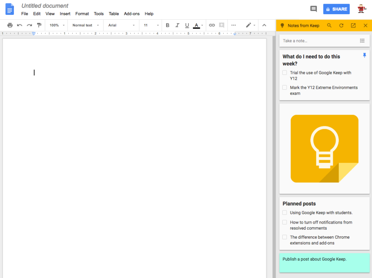The width and height of the screenshot is (372, 278).
Task: Click the SHARE button
Action: (x=336, y=9)
